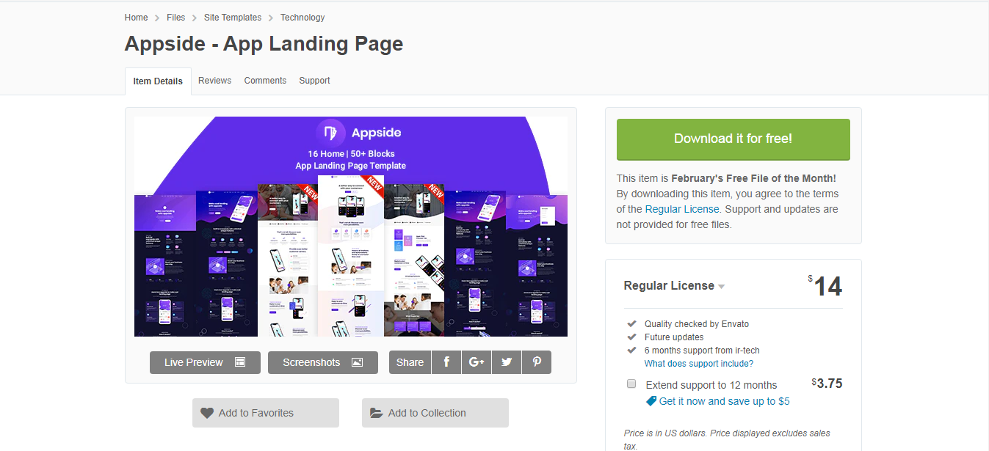Open the Appside template preview image
This screenshot has width=989, height=451.
coord(350,226)
